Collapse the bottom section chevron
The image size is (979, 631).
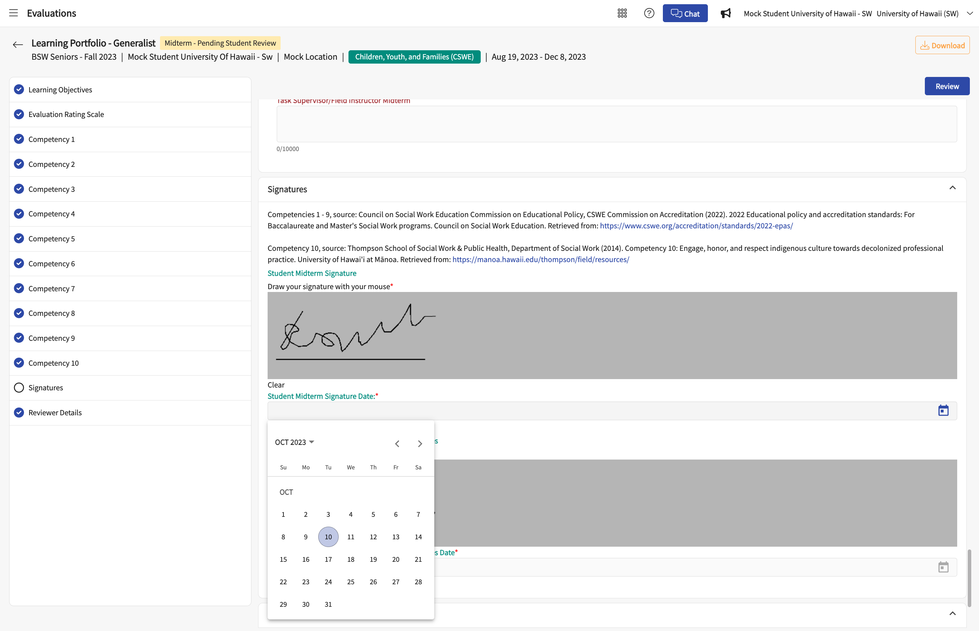click(x=952, y=613)
